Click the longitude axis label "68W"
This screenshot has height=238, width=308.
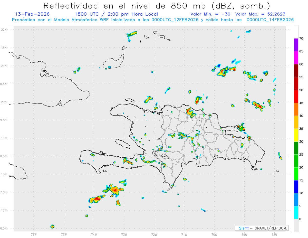(274, 234)
